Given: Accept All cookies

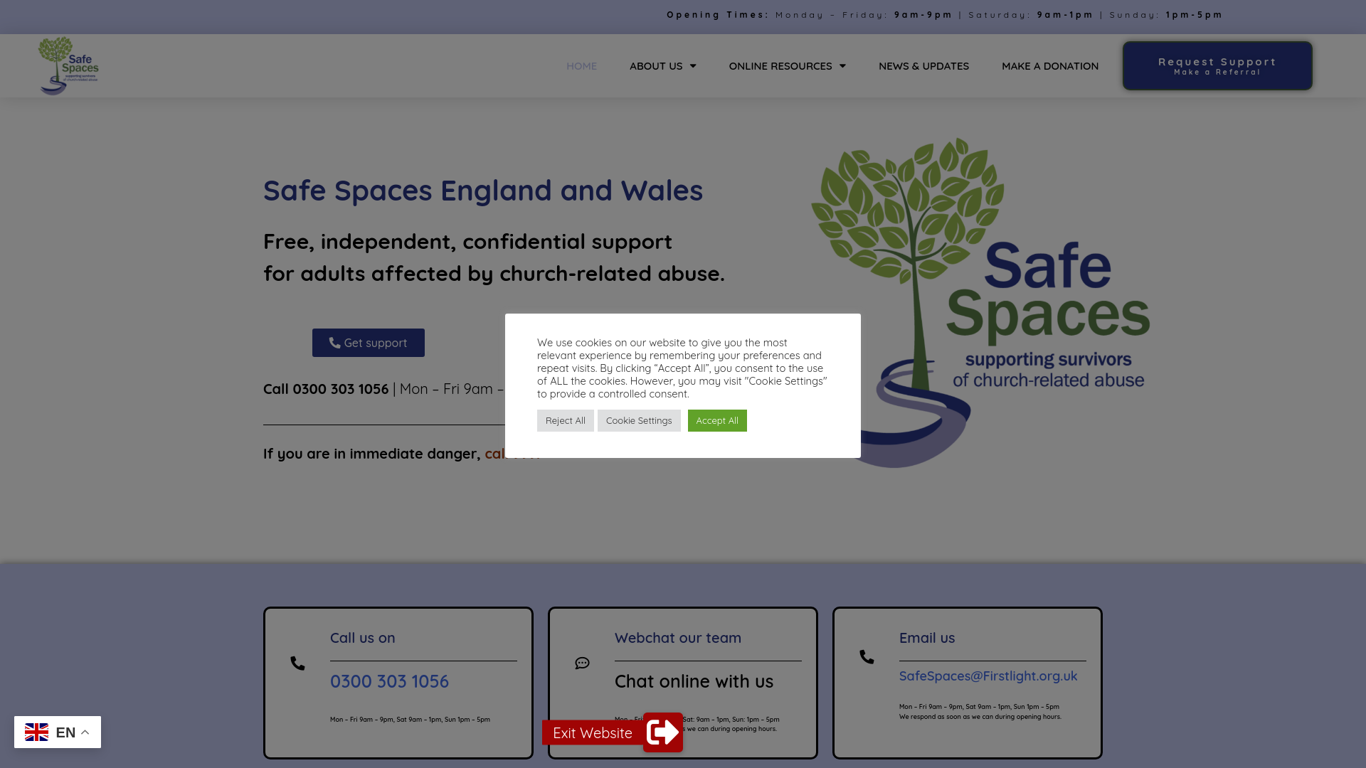Looking at the screenshot, I should (717, 420).
